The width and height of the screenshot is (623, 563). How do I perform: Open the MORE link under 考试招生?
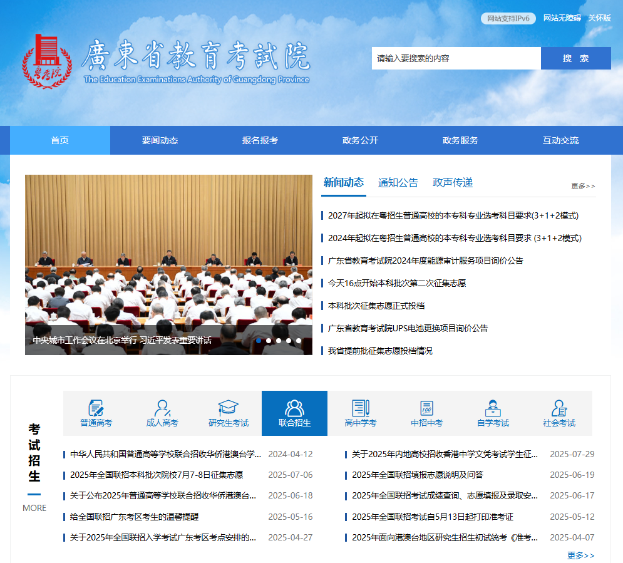click(x=34, y=508)
